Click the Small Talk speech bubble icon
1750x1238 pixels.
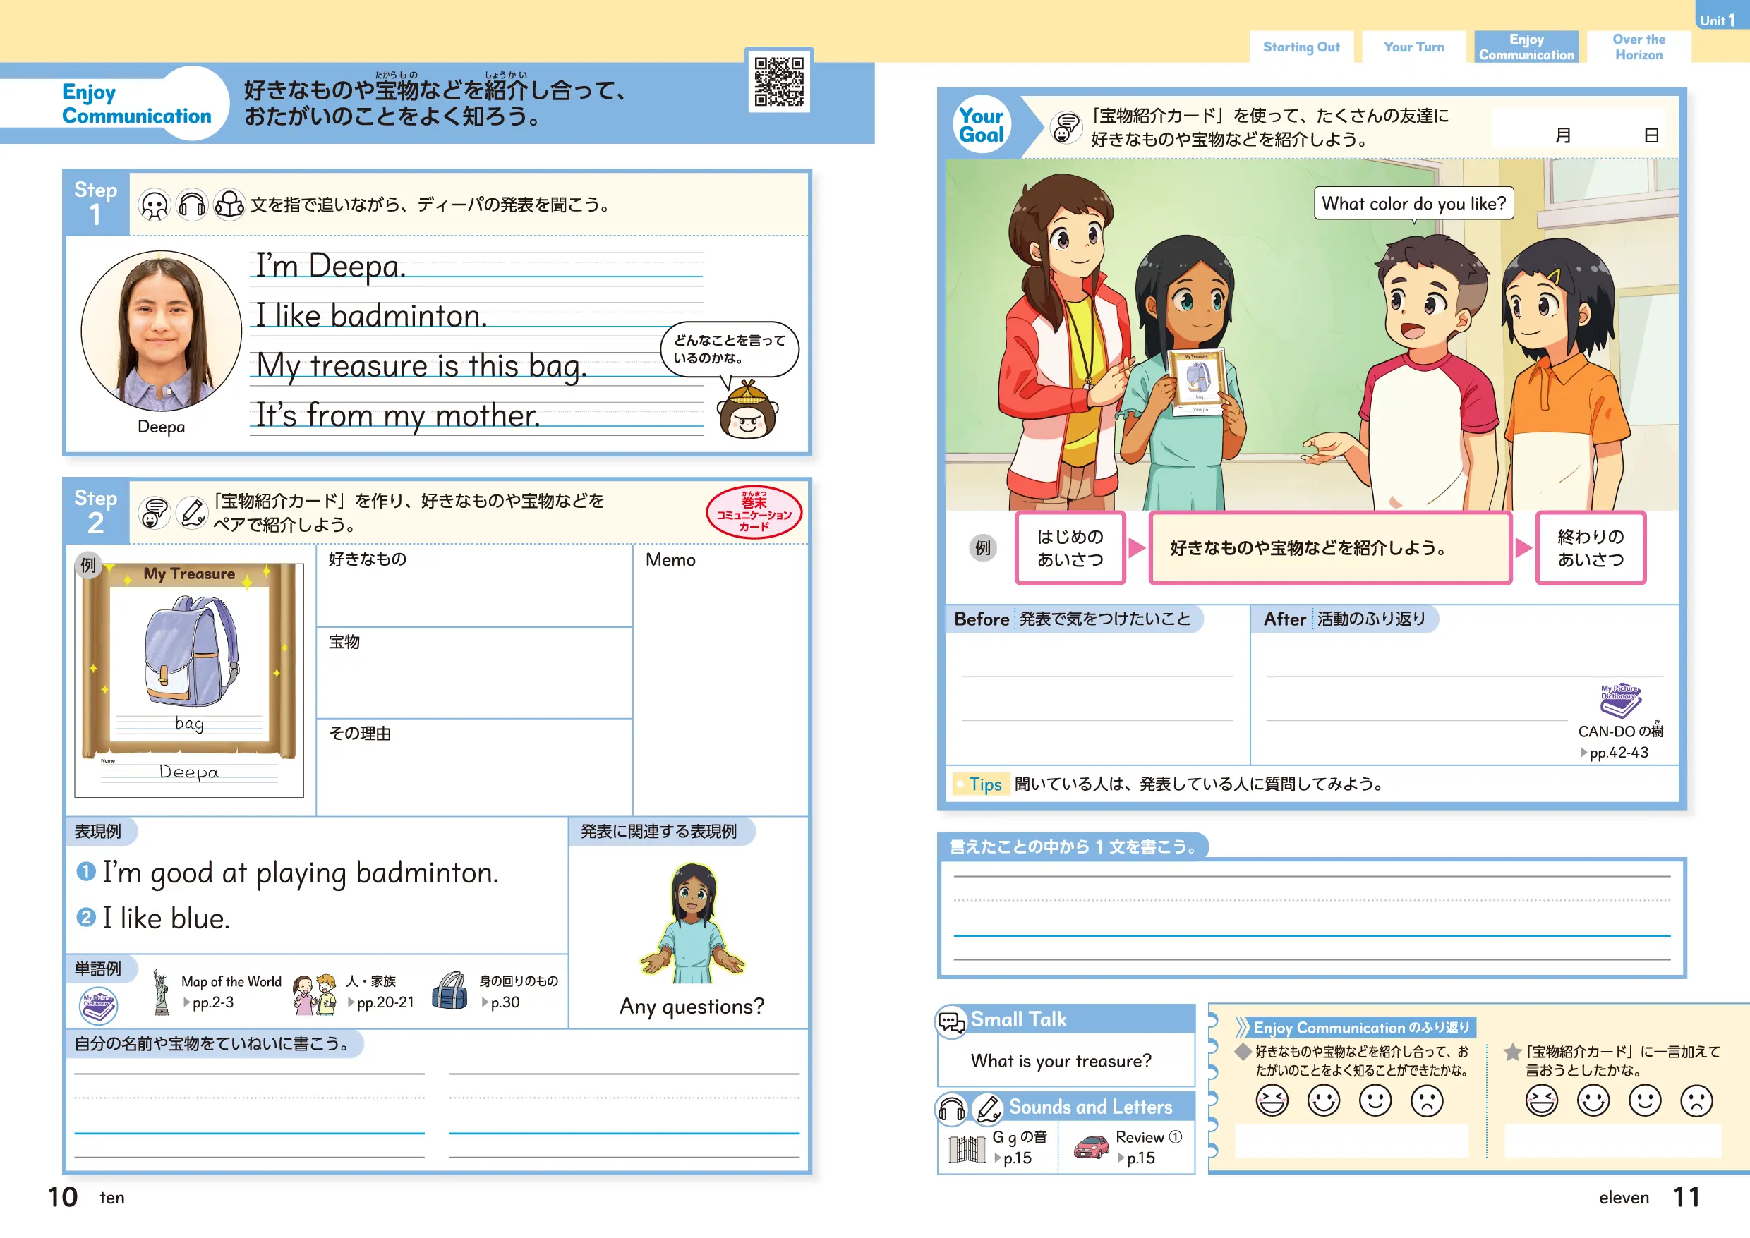pyautogui.click(x=951, y=1021)
